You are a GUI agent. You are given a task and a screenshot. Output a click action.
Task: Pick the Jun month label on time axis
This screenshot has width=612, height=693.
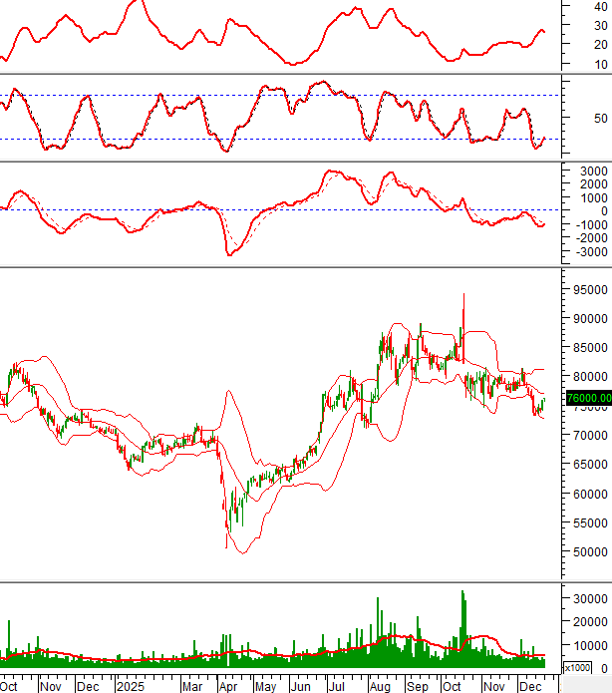coord(300,686)
